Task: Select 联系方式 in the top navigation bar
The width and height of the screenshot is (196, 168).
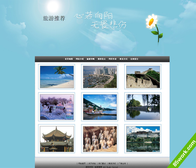Action: (x=124, y=59)
